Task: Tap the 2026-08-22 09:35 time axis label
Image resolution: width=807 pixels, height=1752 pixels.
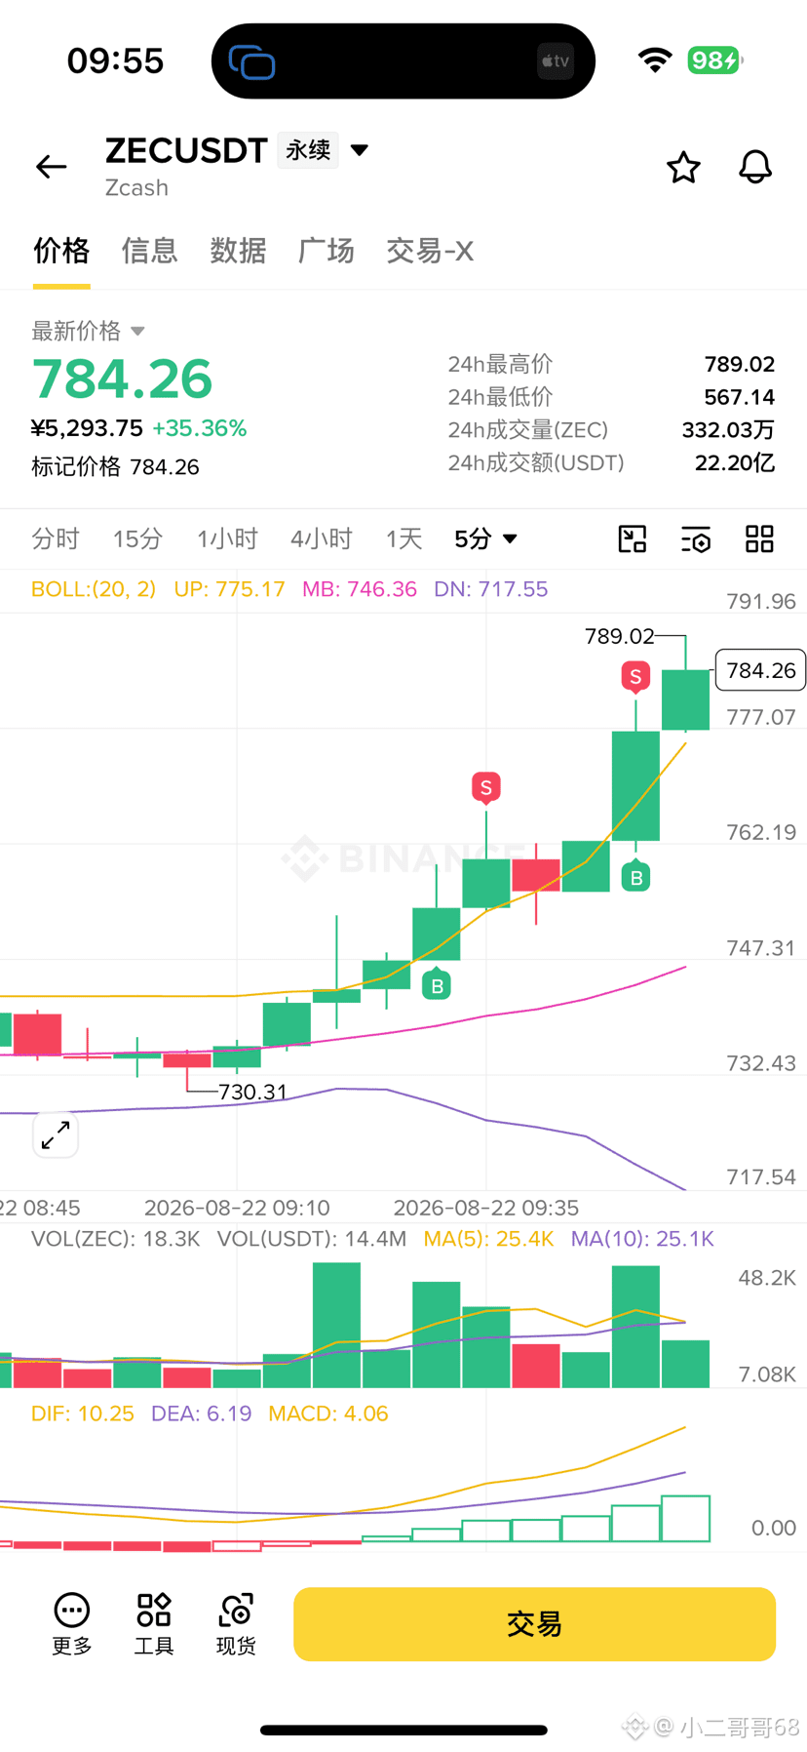Action: click(x=486, y=1208)
